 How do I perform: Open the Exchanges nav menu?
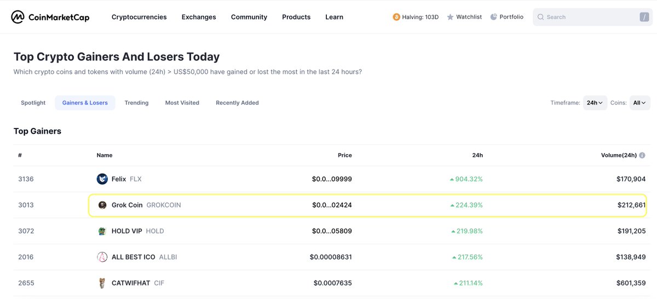[x=199, y=17]
